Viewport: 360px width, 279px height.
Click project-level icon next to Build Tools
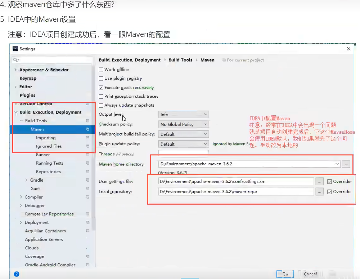[87, 121]
